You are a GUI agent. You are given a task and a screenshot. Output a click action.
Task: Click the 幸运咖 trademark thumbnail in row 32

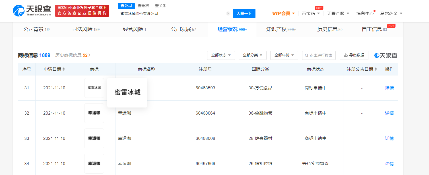click(x=94, y=113)
